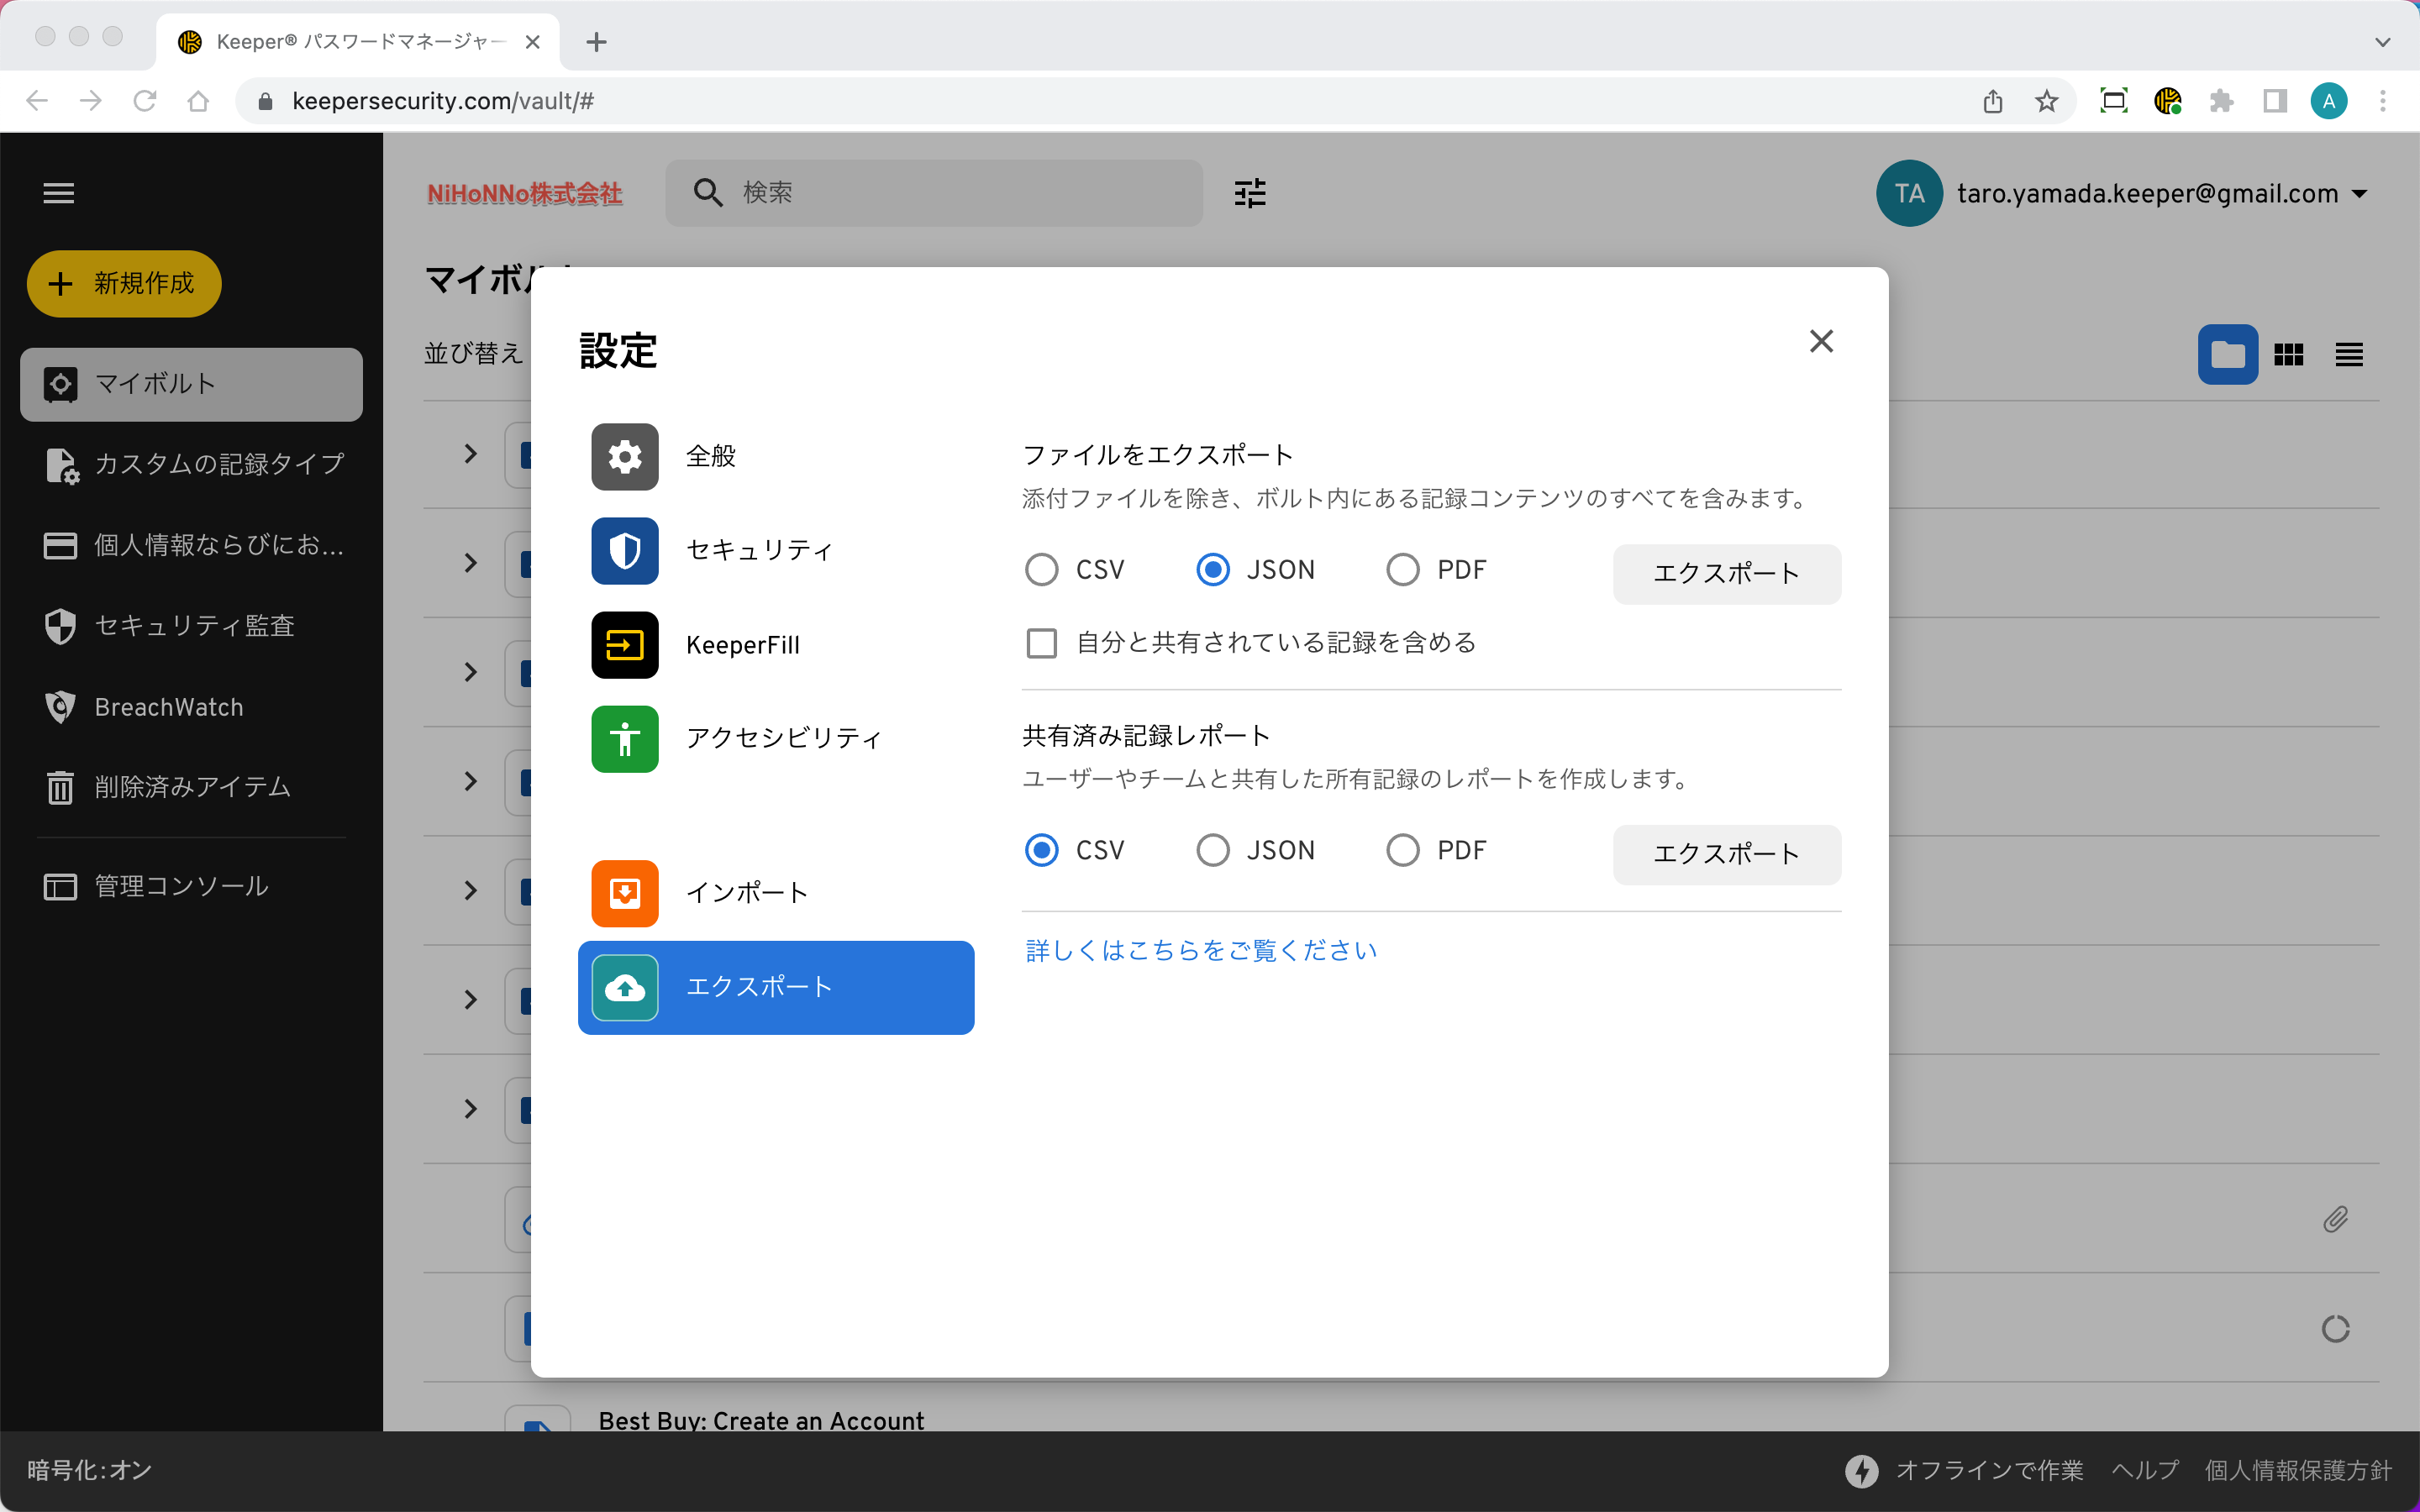Viewport: 2420px width, 1512px height.
Task: Select PDF format for file export
Action: 1403,570
